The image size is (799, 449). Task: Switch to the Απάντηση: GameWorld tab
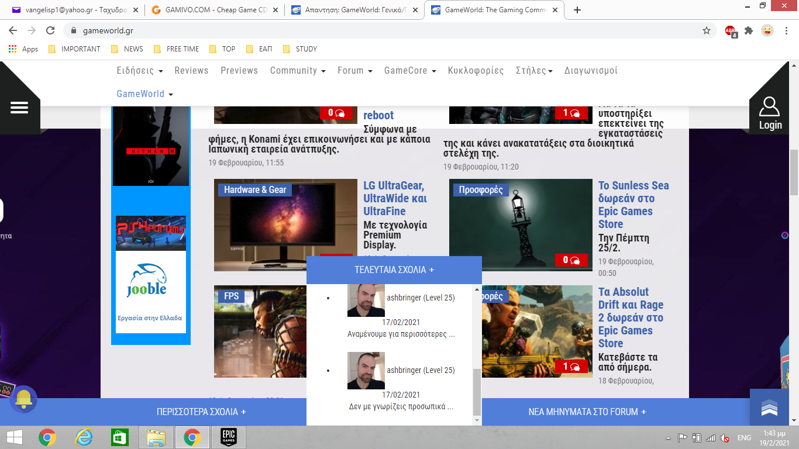(x=353, y=10)
